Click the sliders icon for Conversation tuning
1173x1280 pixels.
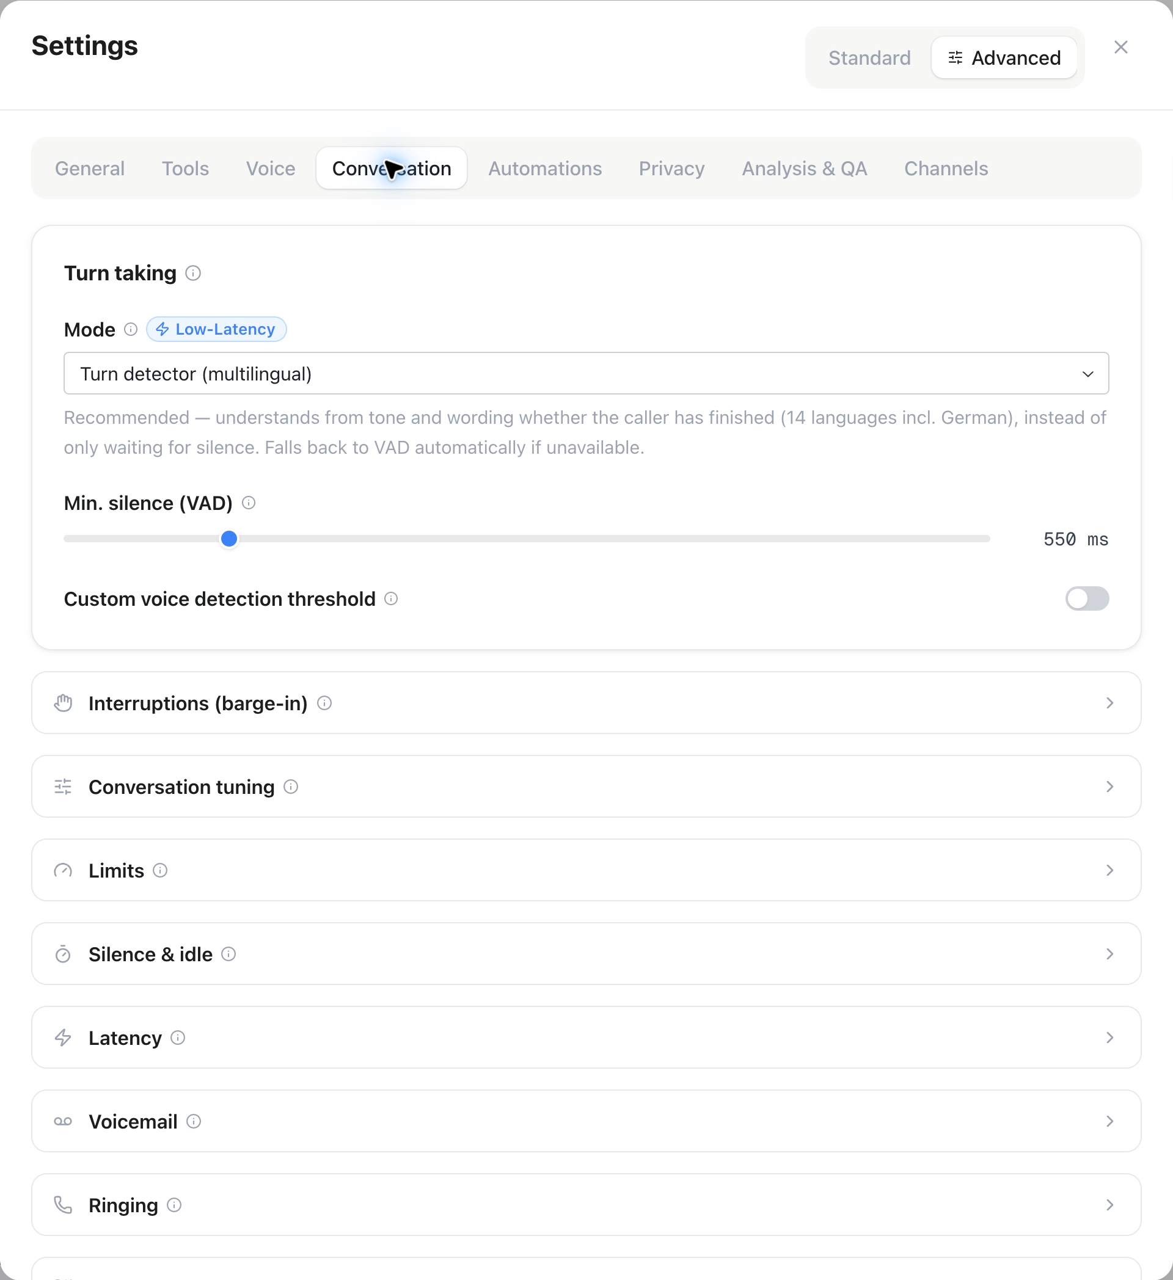point(63,787)
